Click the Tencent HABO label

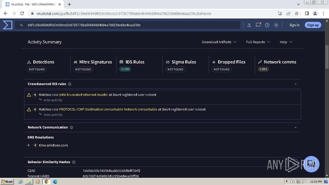click(38, 176)
